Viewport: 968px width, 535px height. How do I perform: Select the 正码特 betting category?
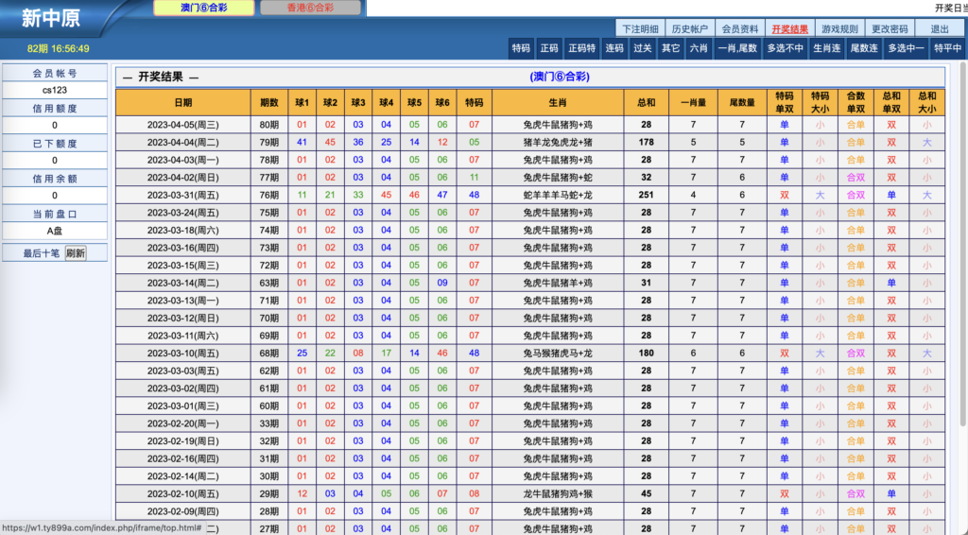[x=581, y=48]
